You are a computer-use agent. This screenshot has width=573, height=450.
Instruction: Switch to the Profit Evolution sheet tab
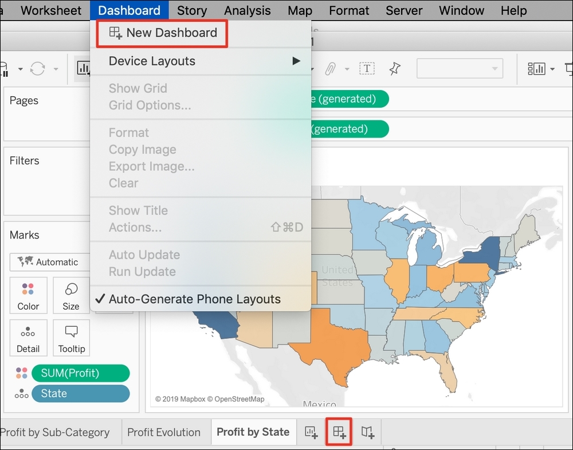165,432
